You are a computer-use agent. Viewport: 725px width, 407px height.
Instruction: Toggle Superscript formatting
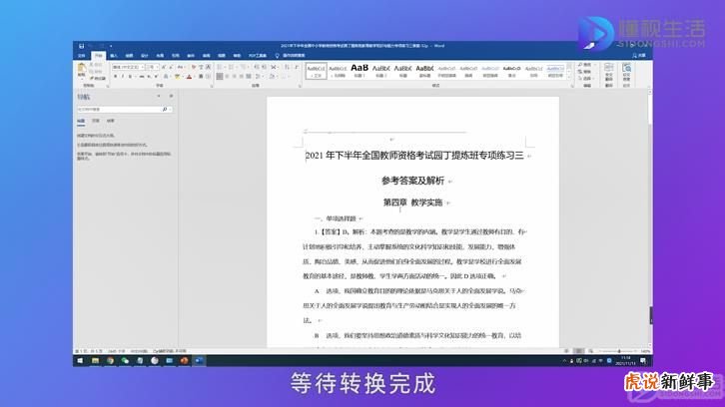(156, 76)
